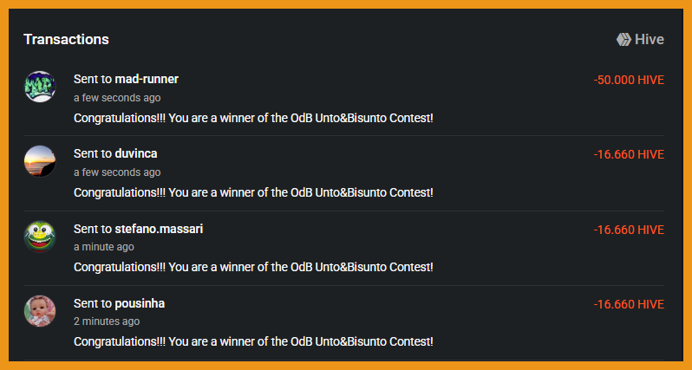
Task: Go to stefano.massari's account link
Action: (x=159, y=229)
